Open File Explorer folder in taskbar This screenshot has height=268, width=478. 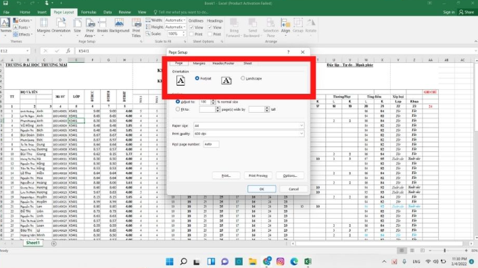252,261
